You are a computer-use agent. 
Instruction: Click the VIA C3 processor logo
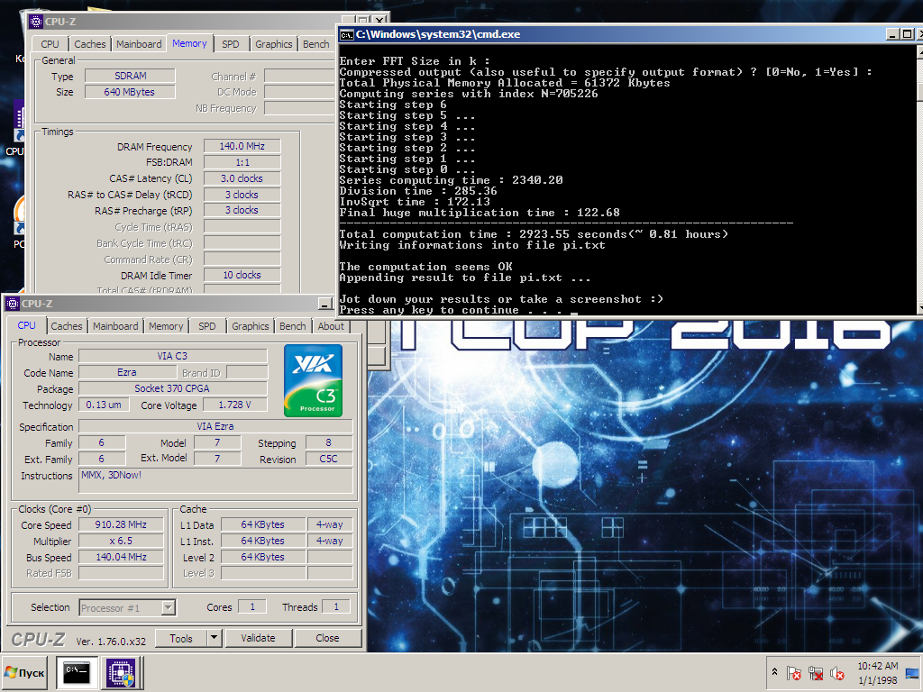click(313, 381)
